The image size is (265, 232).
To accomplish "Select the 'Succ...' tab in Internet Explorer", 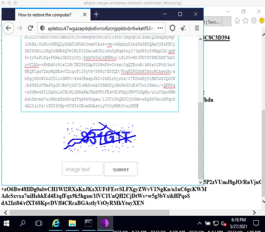I will click(213, 22).
